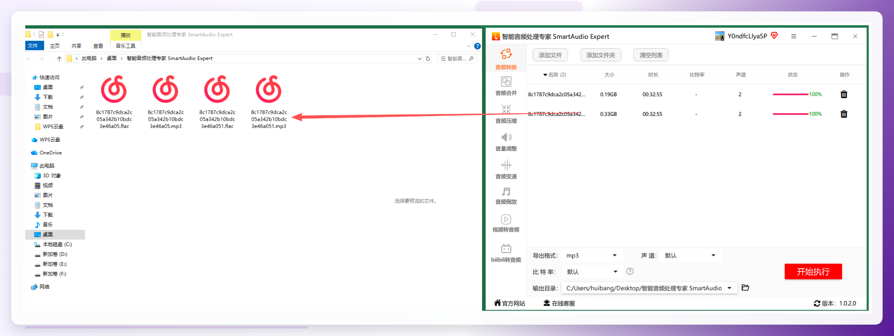The image size is (894, 336).
Task: Click 桌面 in Explorer breadcrumb path
Action: [x=112, y=58]
